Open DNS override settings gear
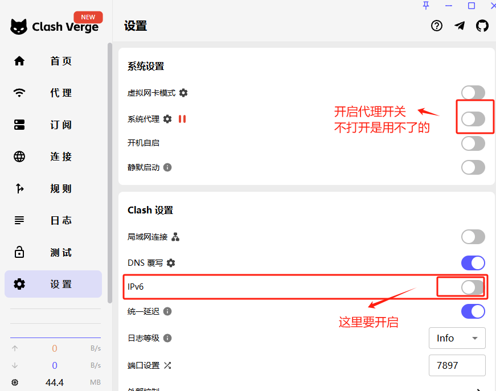496x391 pixels. (x=171, y=263)
